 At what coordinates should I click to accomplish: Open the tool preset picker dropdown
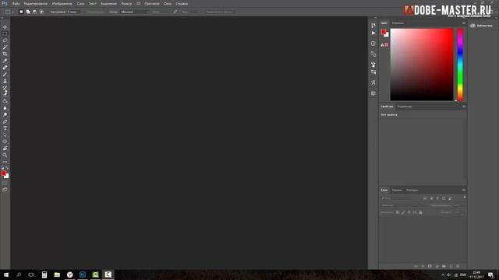[x=9, y=12]
